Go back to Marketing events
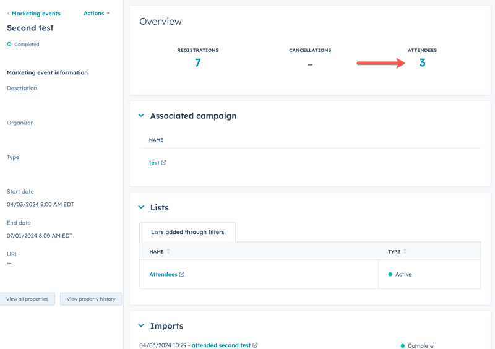This screenshot has width=495, height=349. click(x=36, y=14)
